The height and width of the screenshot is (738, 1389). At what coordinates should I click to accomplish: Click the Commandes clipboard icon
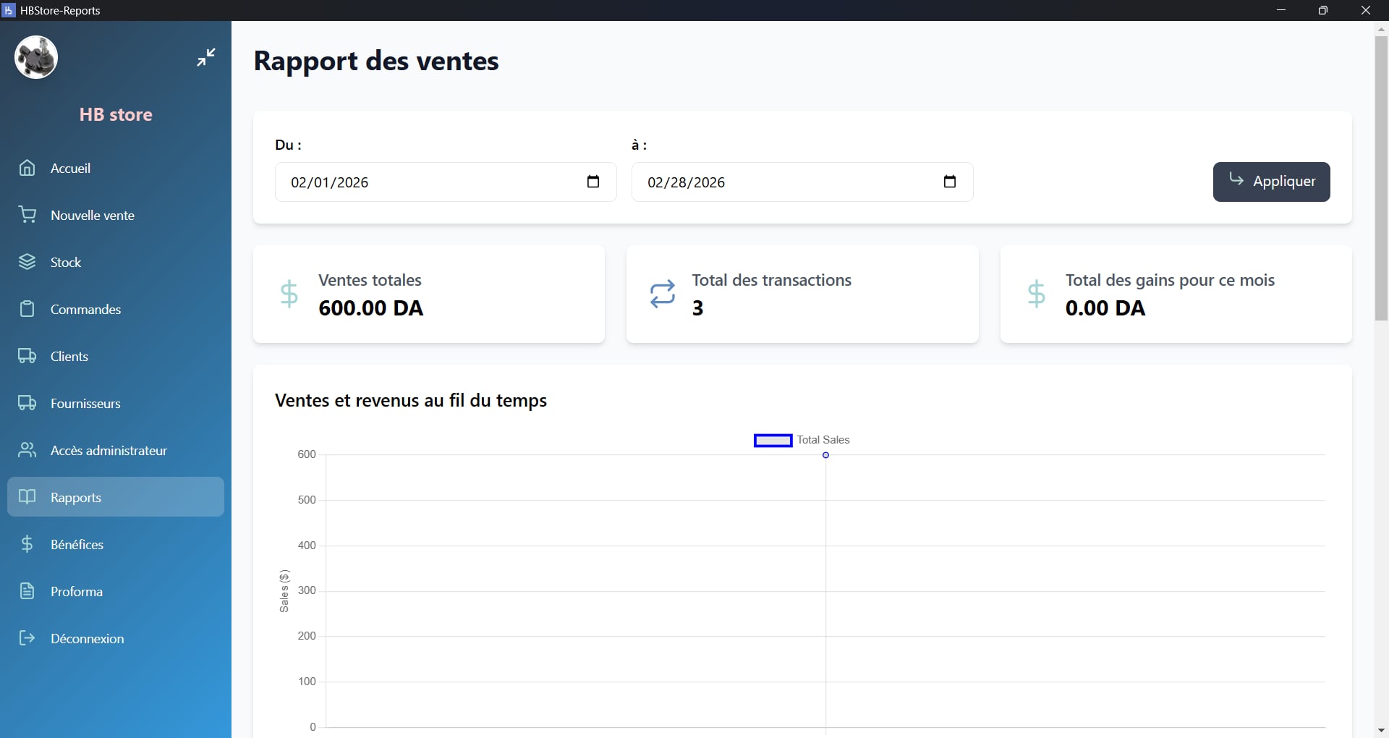27,309
